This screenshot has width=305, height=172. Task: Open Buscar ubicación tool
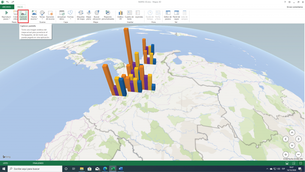[x=97, y=15]
